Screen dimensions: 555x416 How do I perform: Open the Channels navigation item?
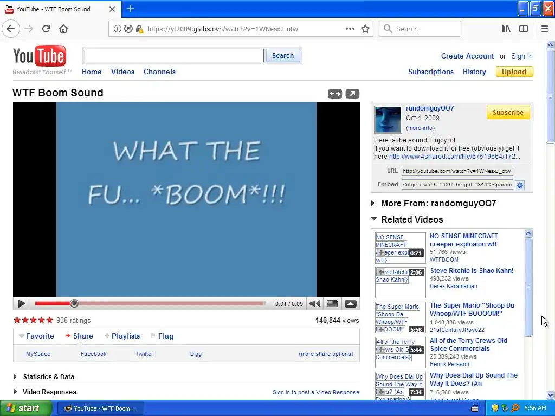(x=160, y=71)
